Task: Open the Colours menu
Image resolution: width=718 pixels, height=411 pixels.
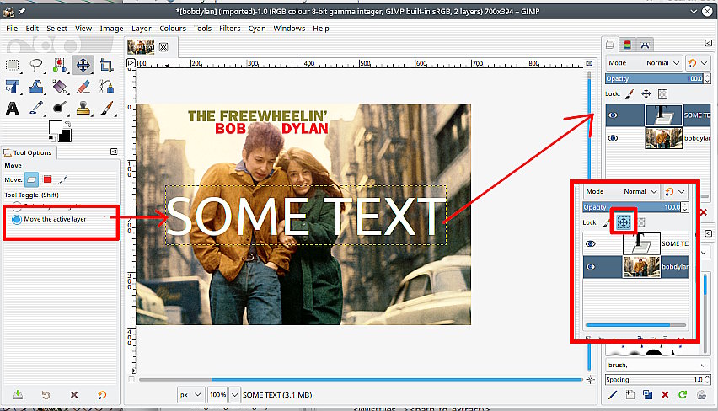Action: tap(173, 28)
